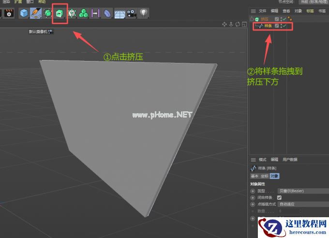This screenshot has width=329, height=238.
Task: Add a Floor grid environment object
Action: (x=120, y=14)
